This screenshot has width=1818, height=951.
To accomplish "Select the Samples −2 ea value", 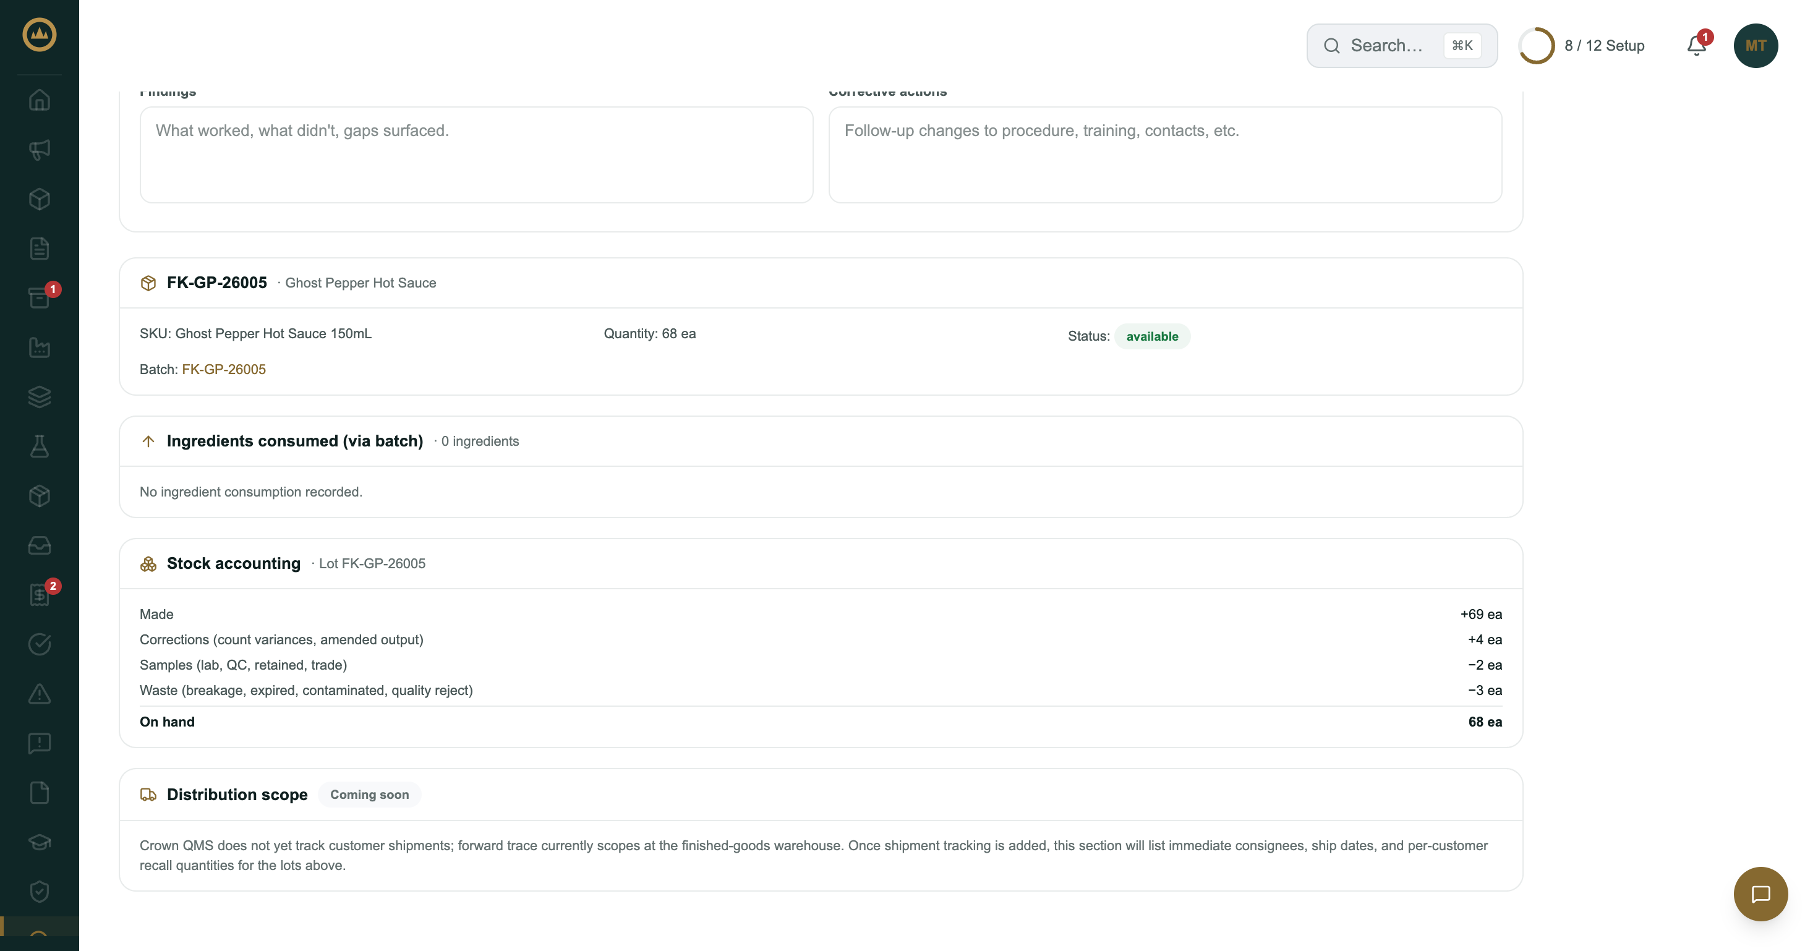I will 1485,665.
